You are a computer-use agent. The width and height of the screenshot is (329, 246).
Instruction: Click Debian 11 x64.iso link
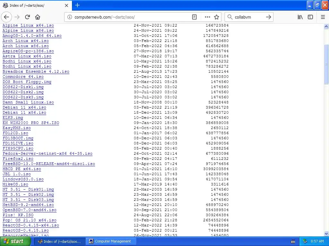(24, 107)
